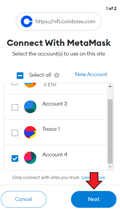Image resolution: width=120 pixels, height=211 pixels.
Task: Click the nft.coinbase.com site URL pill
Action: tap(59, 21)
